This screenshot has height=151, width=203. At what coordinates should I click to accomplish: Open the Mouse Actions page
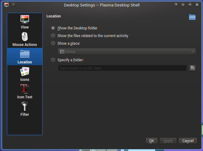click(x=25, y=39)
